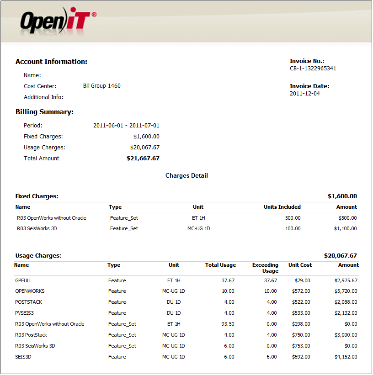Viewport: 373px width, 375px height.
Task: Select the Billing Summary fixed charges value $1,600.00
Action: pos(146,136)
